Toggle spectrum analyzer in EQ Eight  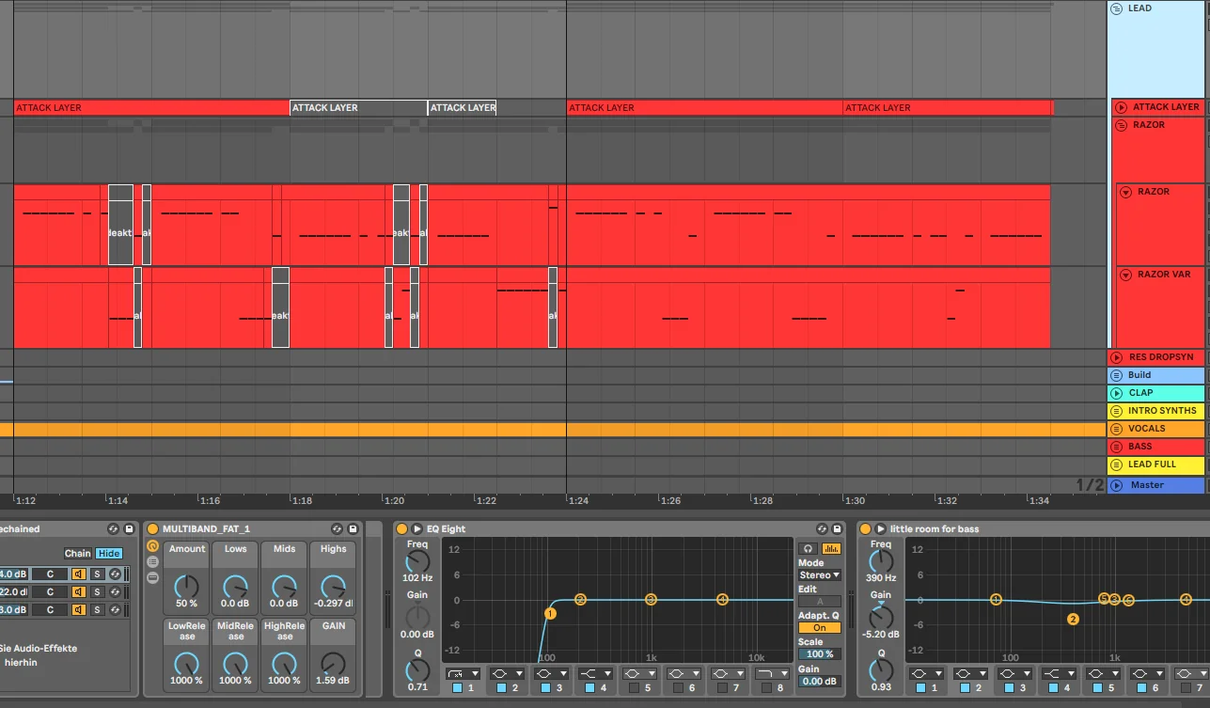[x=831, y=548]
